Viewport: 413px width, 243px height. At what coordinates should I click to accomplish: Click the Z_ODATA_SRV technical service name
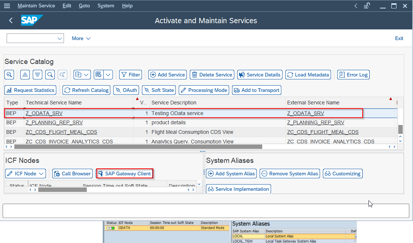[44, 114]
